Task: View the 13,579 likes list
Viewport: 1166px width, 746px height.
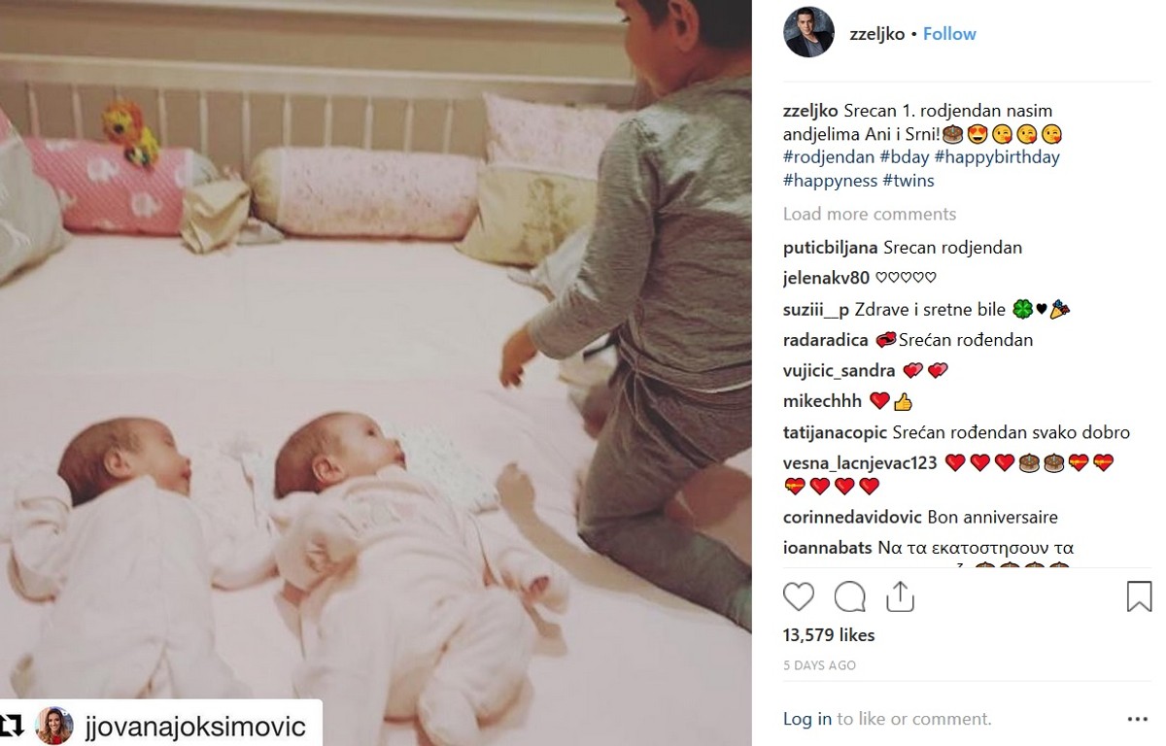Action: pyautogui.click(x=829, y=635)
